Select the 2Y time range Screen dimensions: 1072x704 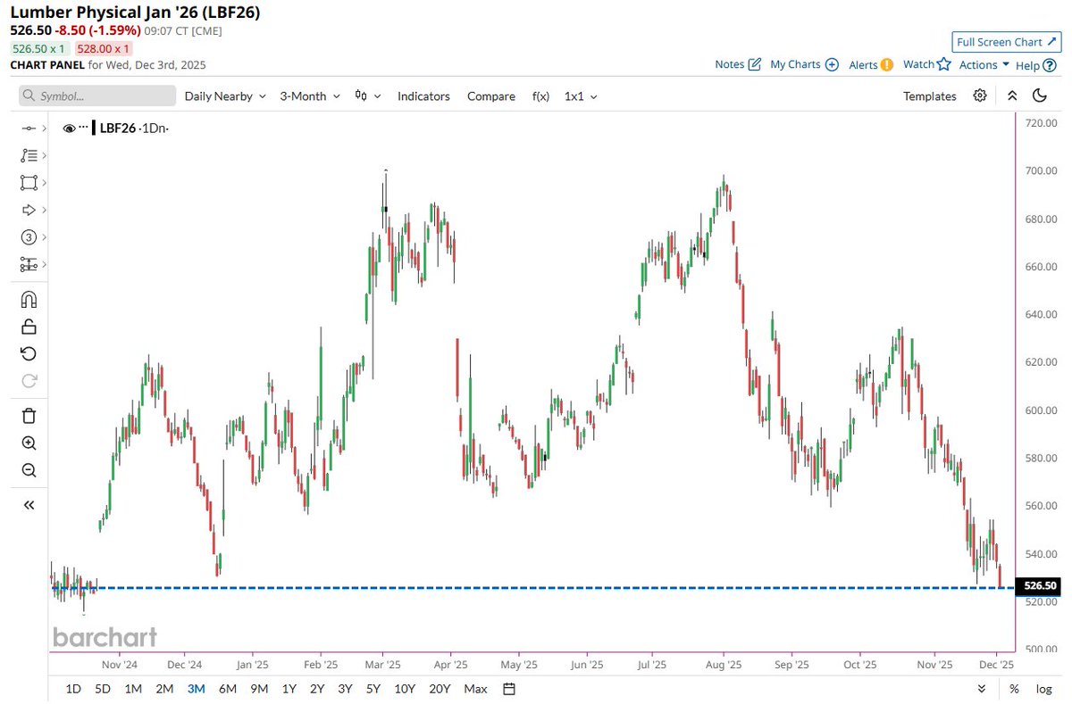(x=317, y=688)
